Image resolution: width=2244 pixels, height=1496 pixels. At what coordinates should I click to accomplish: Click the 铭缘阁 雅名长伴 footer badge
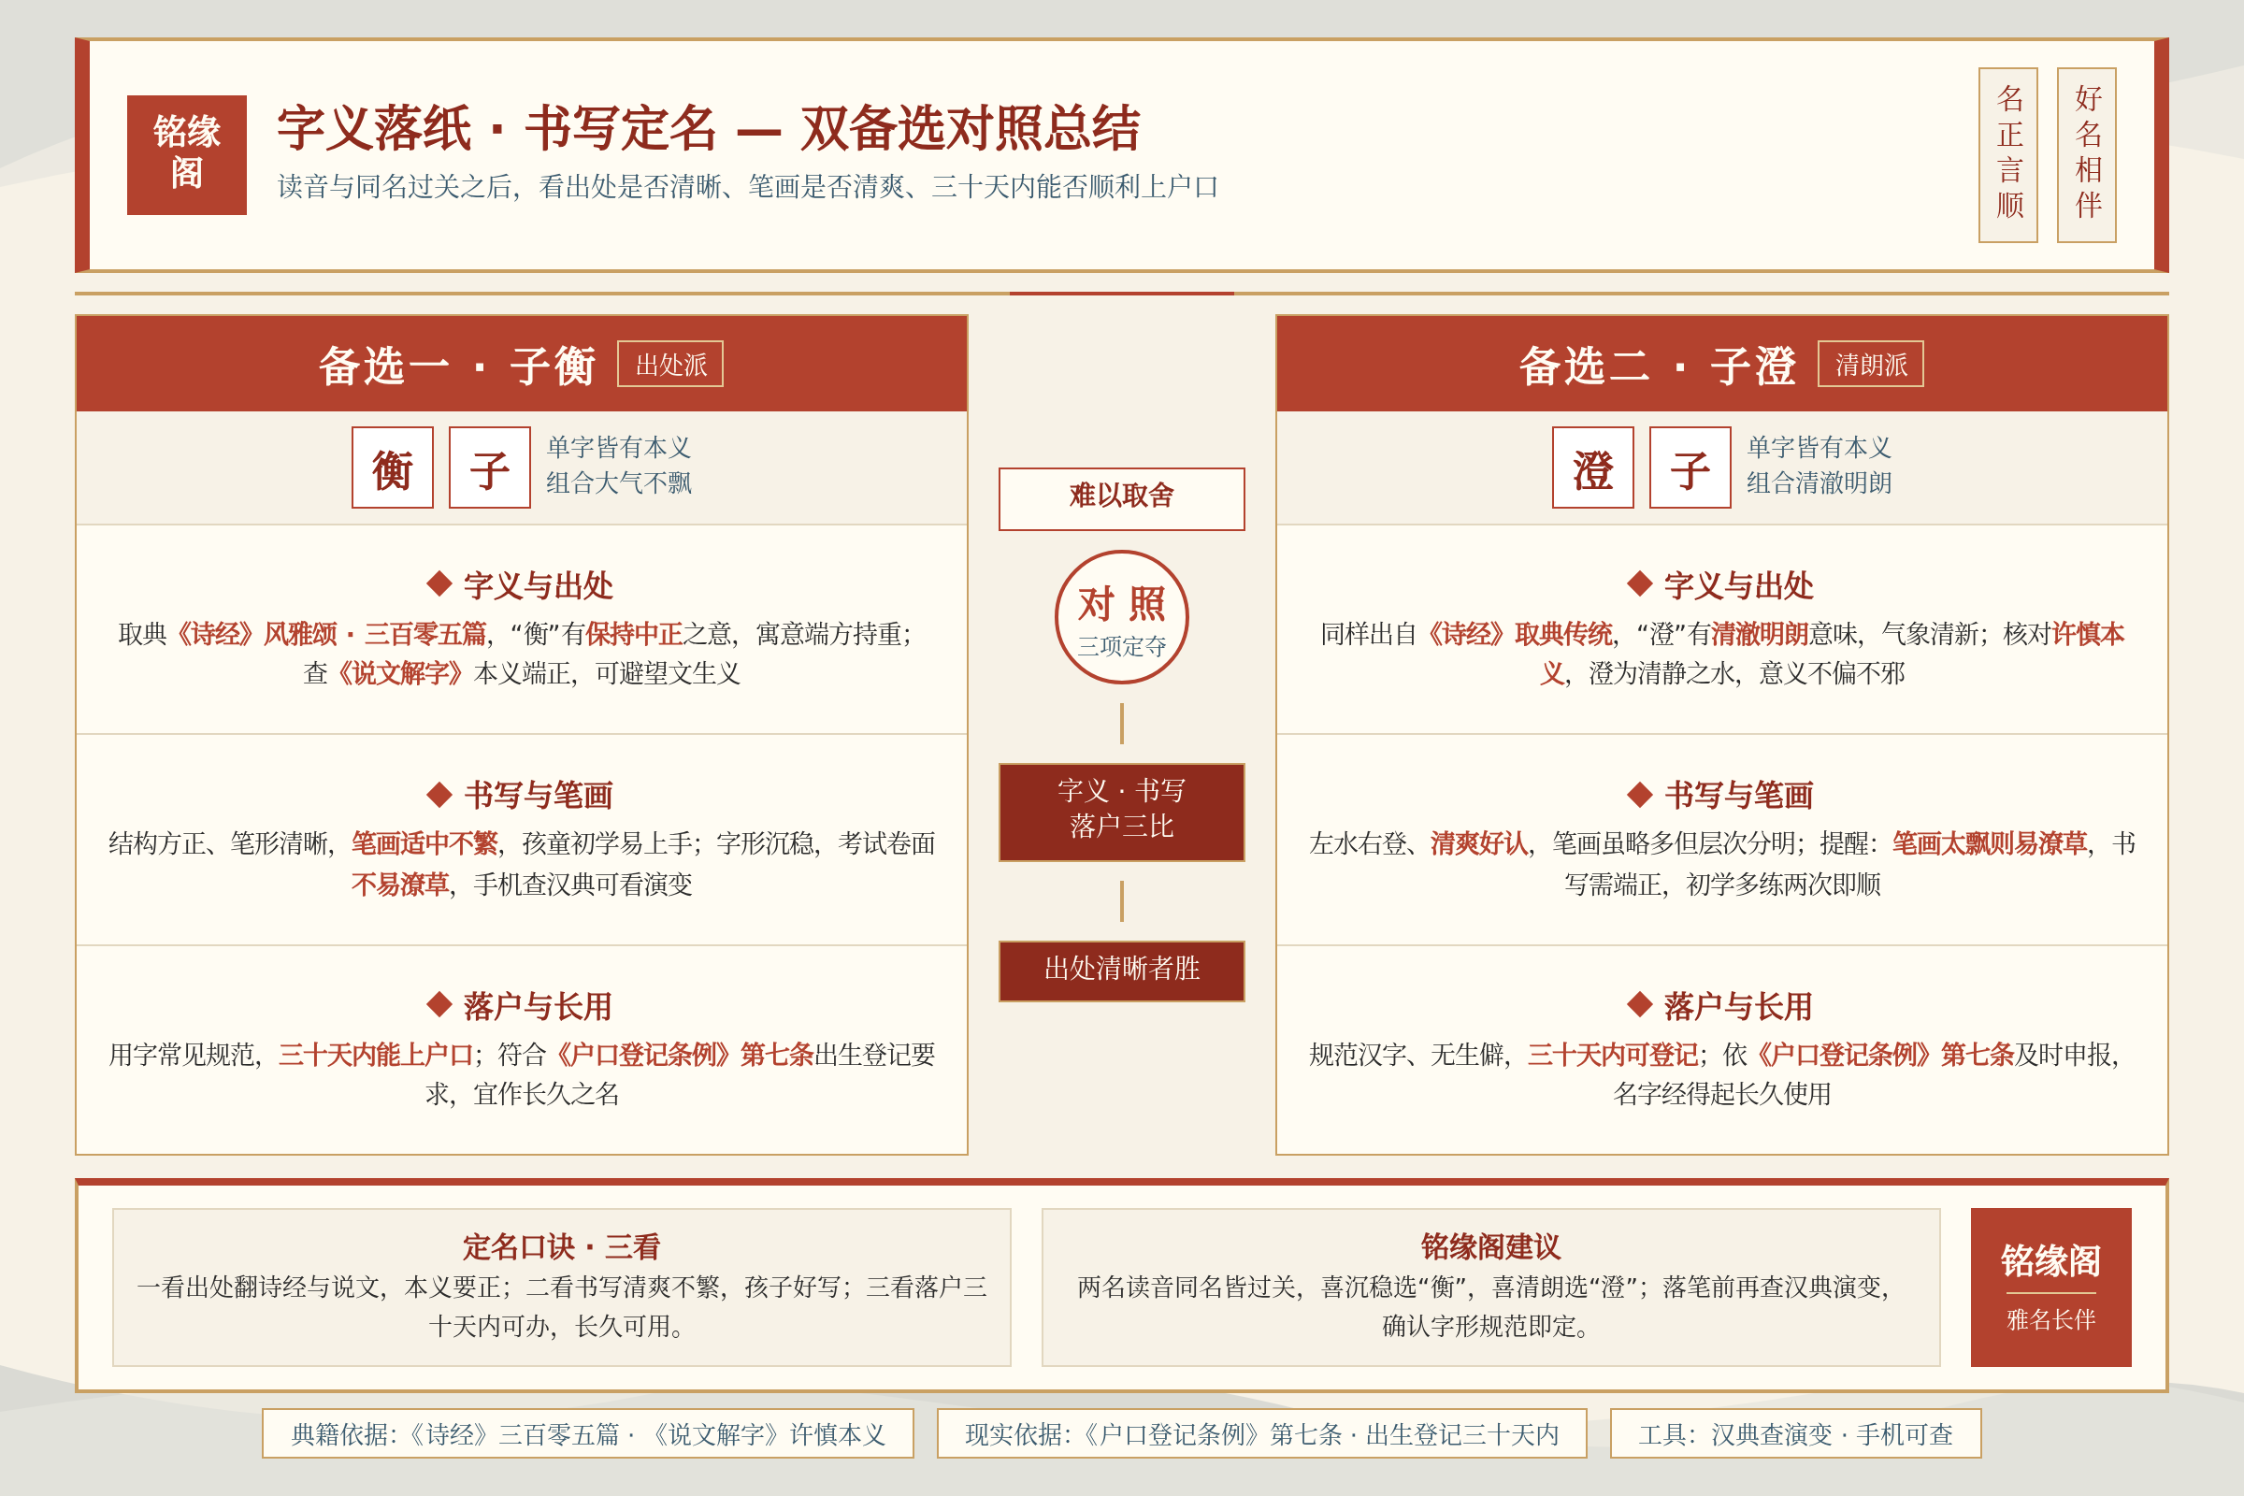coord(2050,1287)
